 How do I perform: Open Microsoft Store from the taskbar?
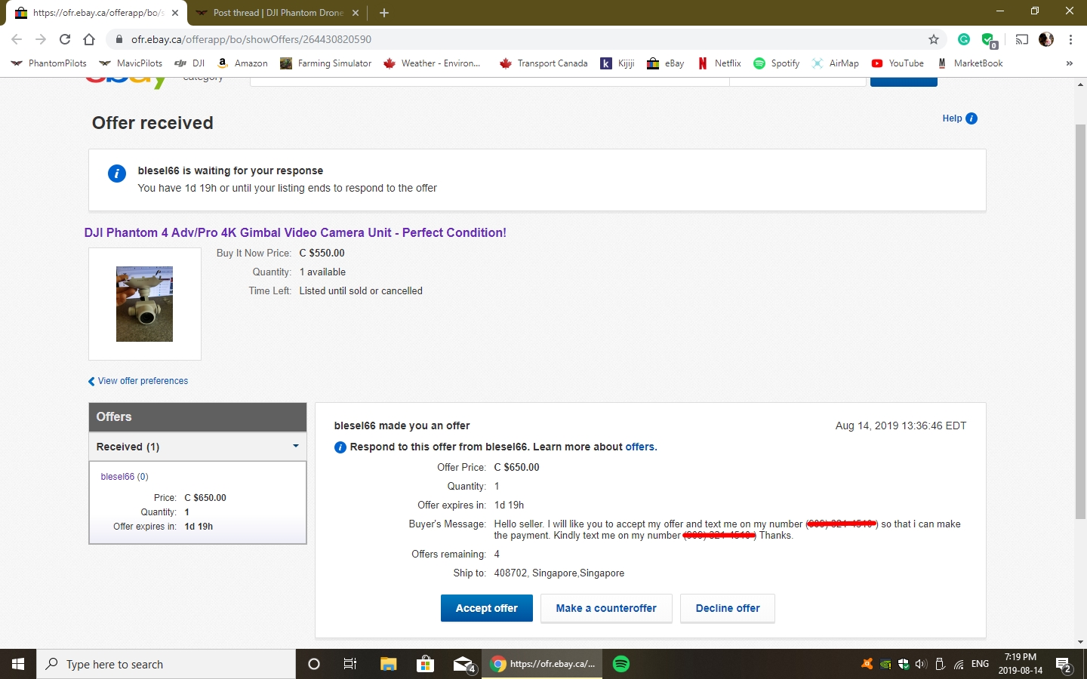click(426, 664)
